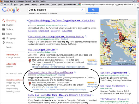Select the Nearby results filter

9,67
